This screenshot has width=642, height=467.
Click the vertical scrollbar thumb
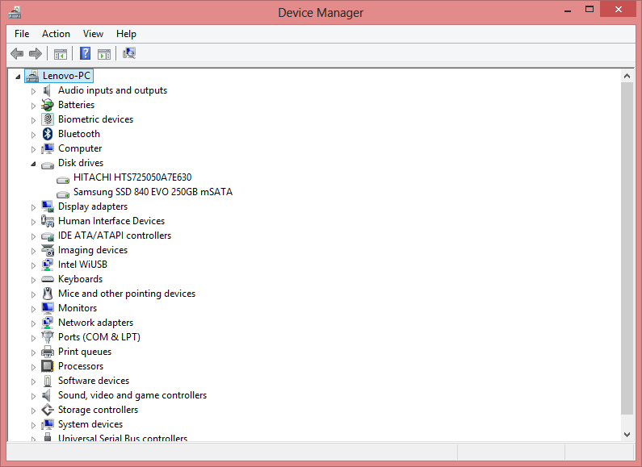coord(627,248)
